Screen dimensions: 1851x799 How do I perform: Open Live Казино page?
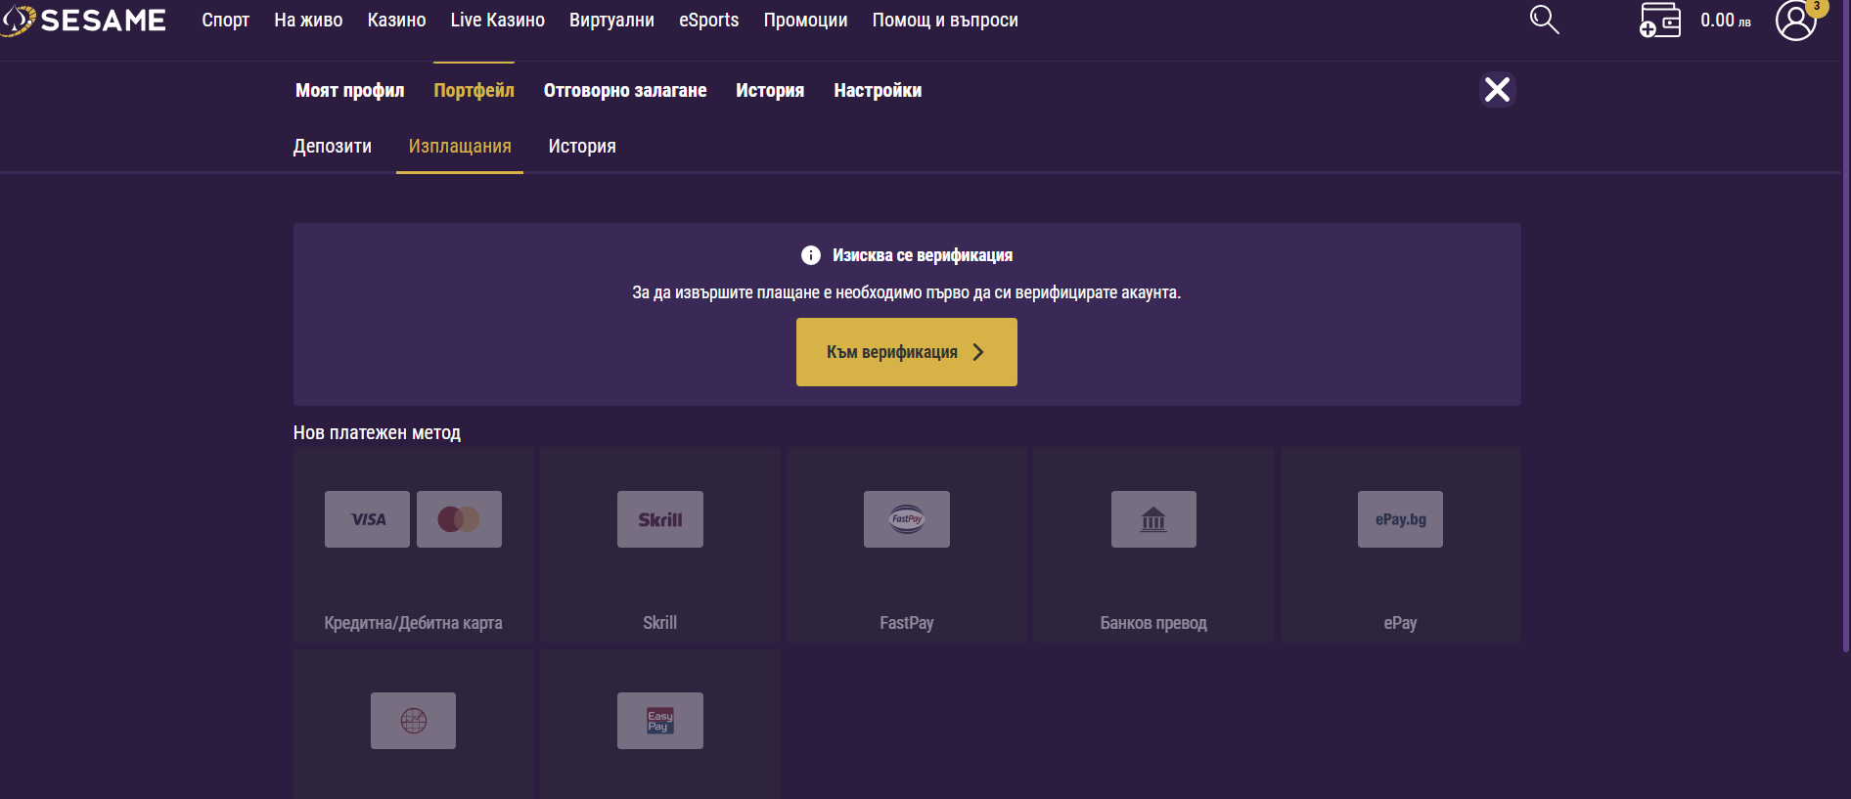point(498,21)
